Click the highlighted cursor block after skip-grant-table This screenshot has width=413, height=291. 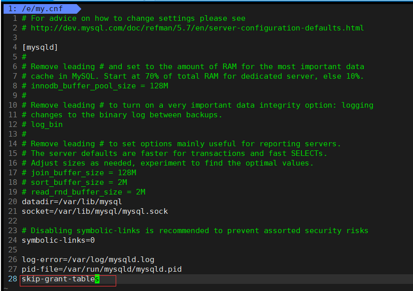click(97, 279)
